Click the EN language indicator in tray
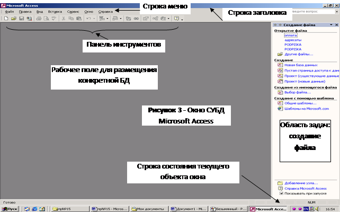Screen dimensions: 340x212 (306, 209)
